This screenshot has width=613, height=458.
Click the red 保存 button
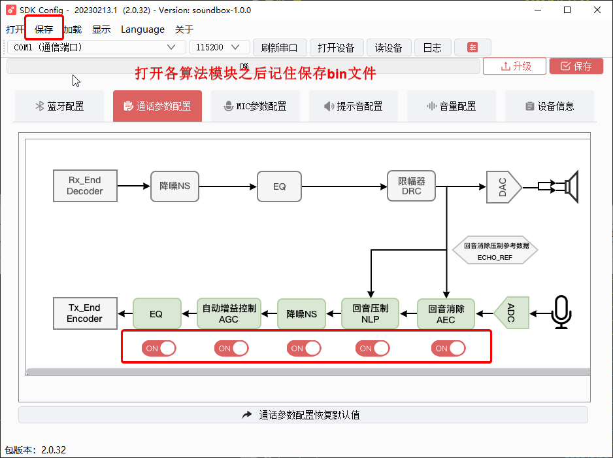576,66
